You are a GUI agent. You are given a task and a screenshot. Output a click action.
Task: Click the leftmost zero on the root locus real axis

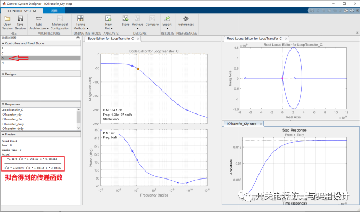[245, 78]
